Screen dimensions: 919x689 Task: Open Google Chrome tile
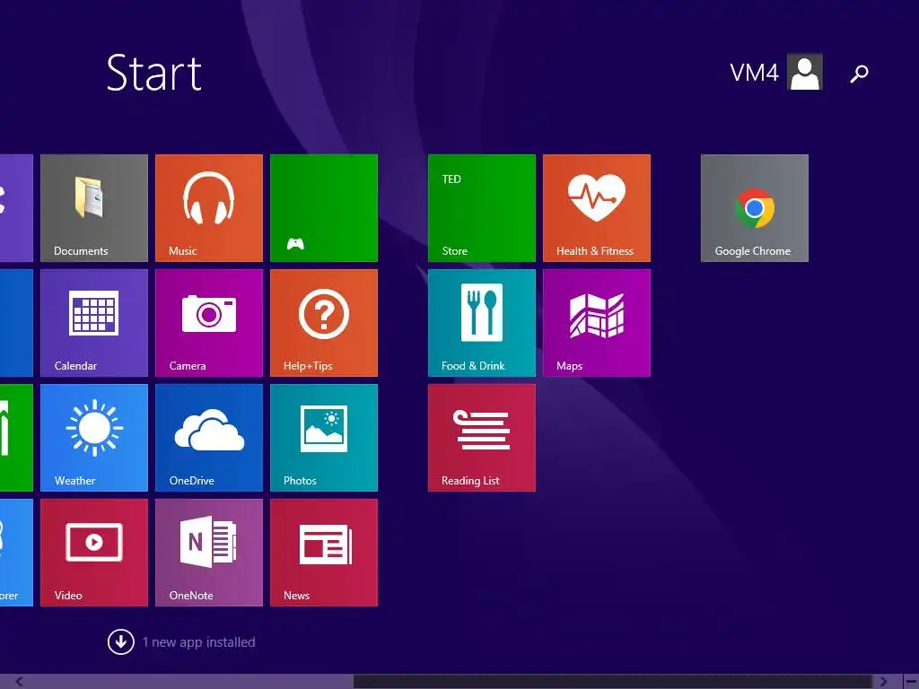coord(754,208)
